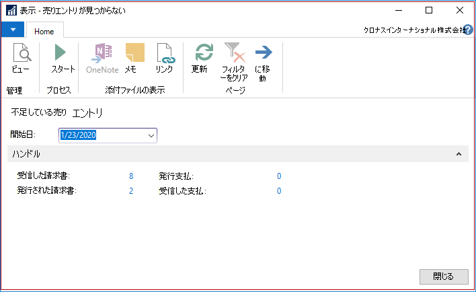Viewport: 476px width, 292px height.
Task: Click the 発行された請求書 label
Action: click(47, 191)
